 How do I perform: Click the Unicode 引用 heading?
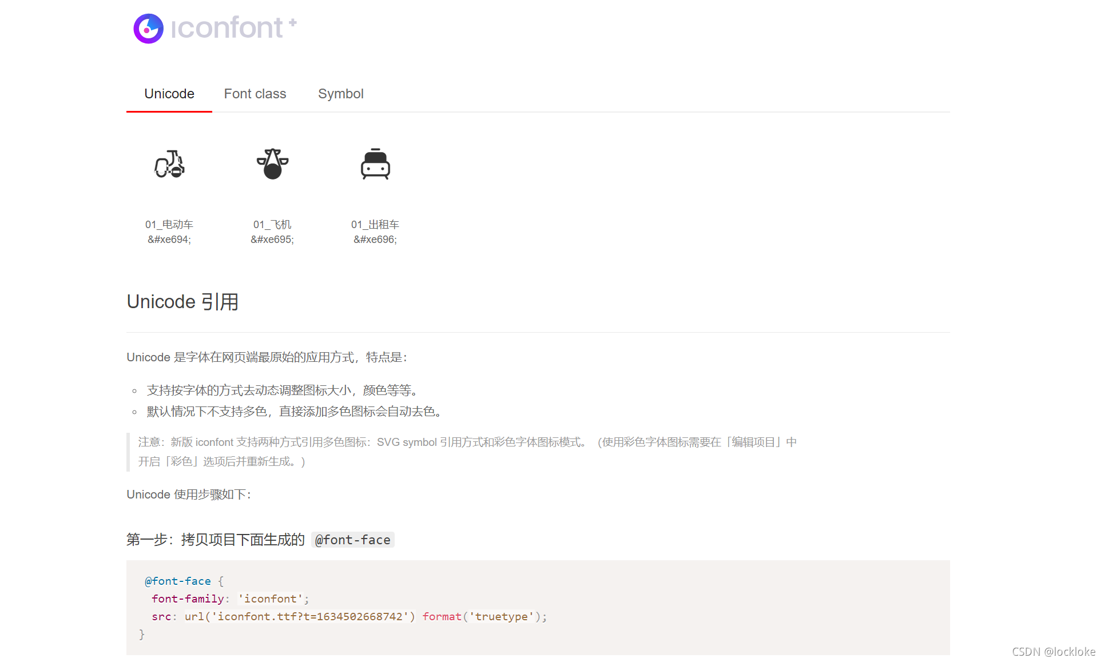tap(182, 302)
